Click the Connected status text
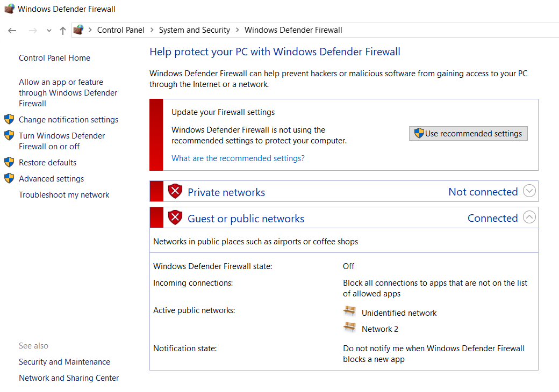 pos(493,218)
